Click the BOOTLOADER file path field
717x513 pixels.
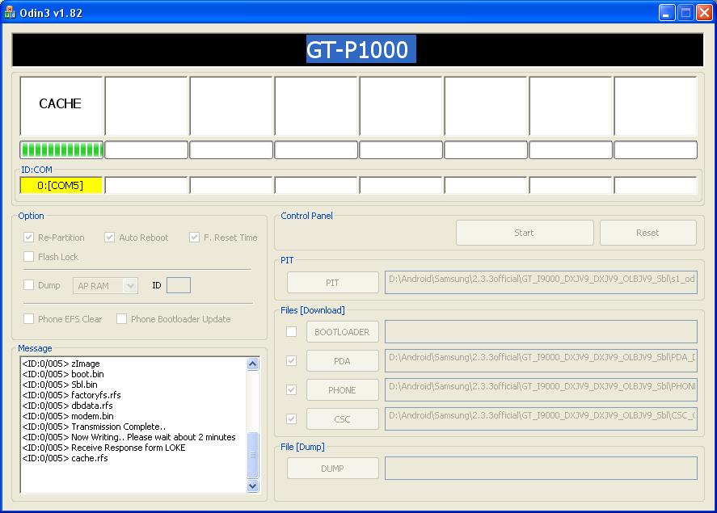pos(541,332)
